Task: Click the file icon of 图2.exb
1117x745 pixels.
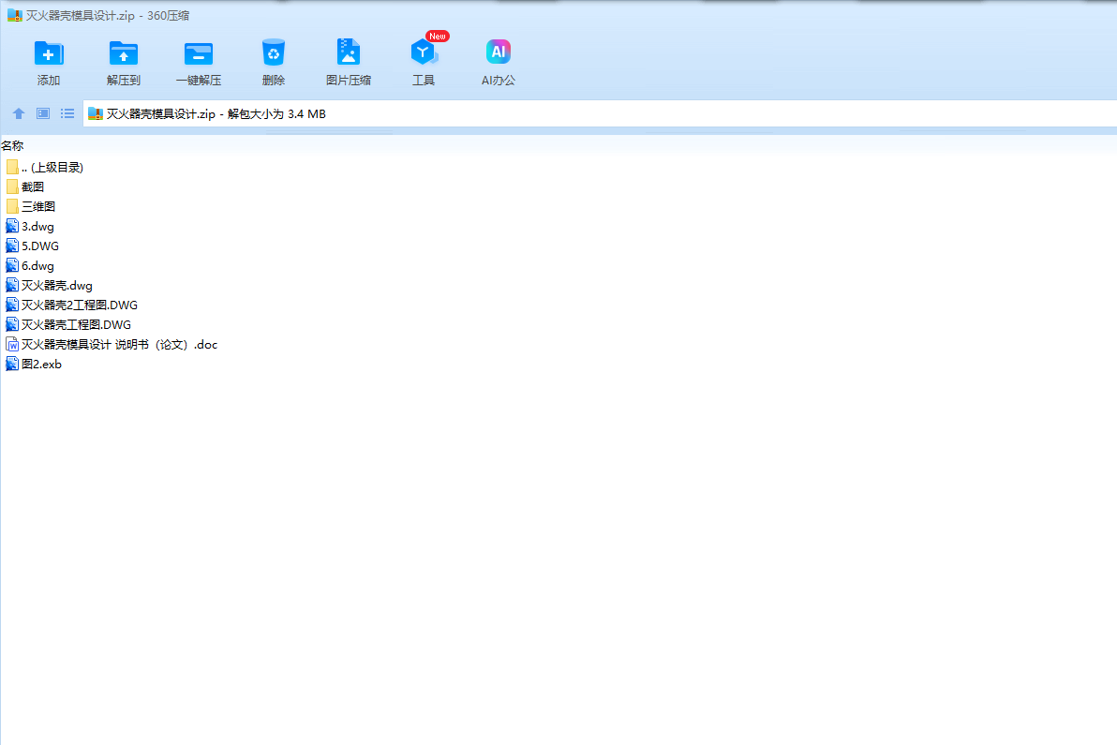Action: point(12,364)
